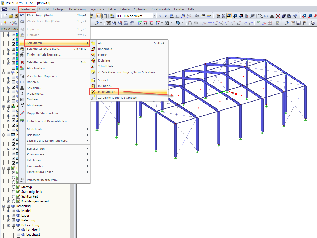Viewport: 317px width, 238px height.
Task: Click Rückgängig (Undo) menu entry
Action: pyautogui.click(x=54, y=15)
